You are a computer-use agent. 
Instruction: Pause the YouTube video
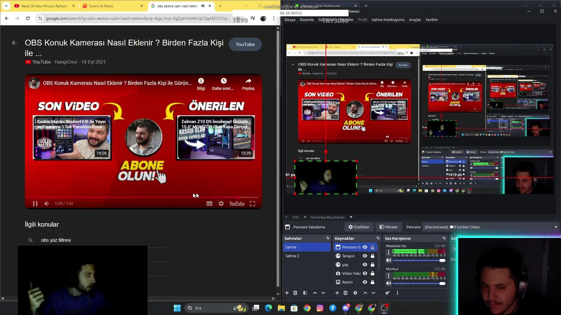click(x=35, y=203)
